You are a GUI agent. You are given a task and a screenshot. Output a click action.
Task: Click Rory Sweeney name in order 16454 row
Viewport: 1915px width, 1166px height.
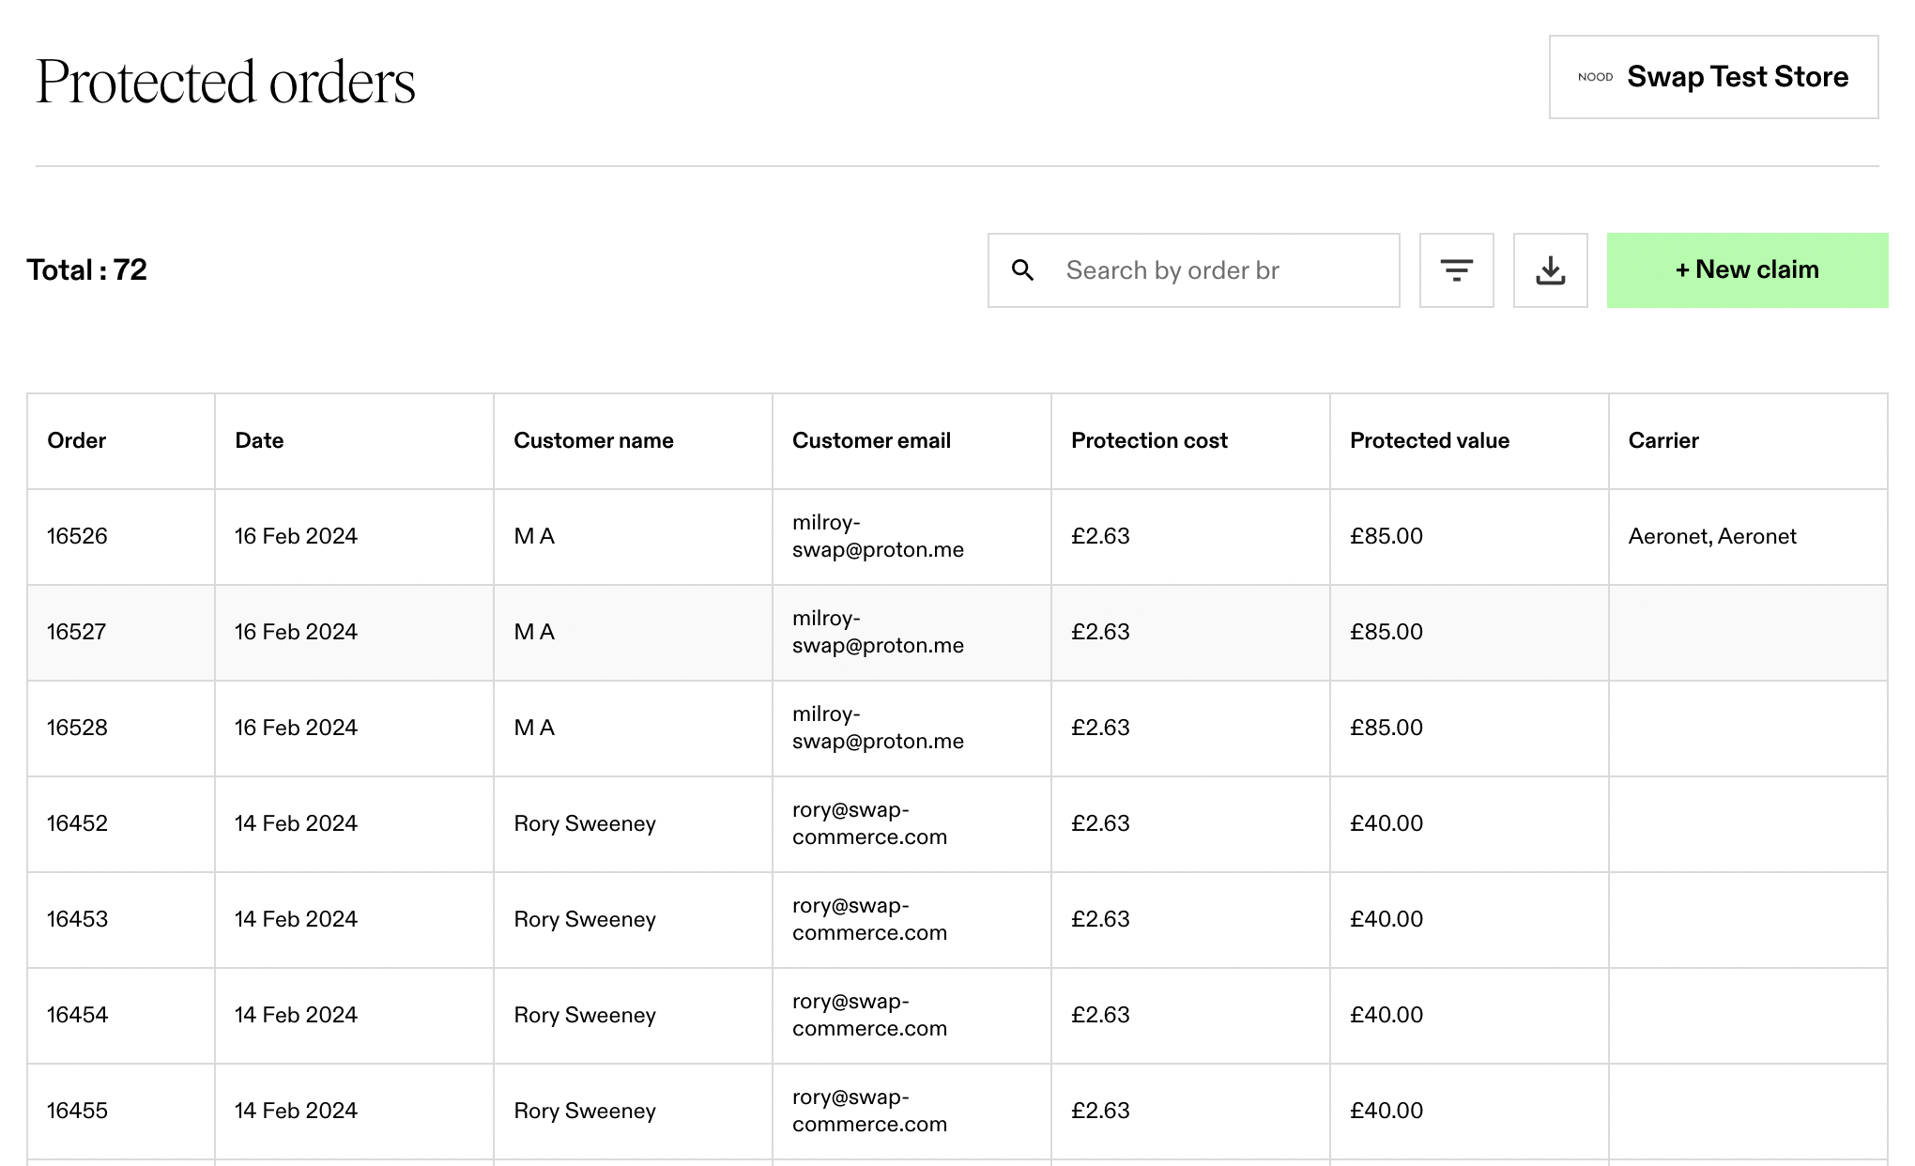[x=585, y=1015]
